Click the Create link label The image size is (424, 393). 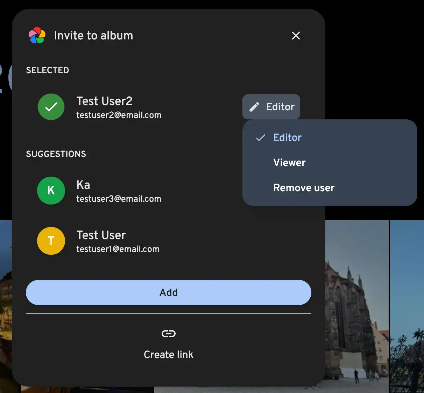click(169, 355)
